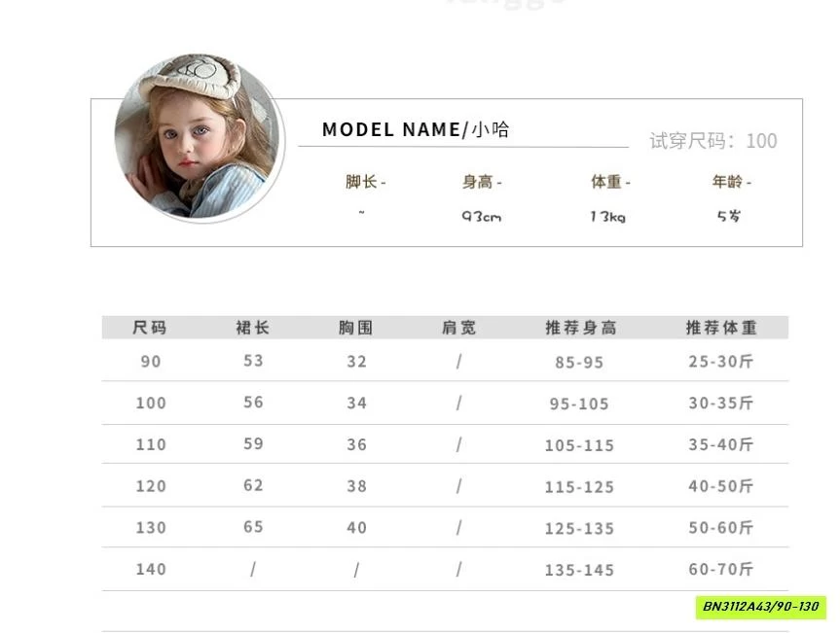Click the 95-105 recommended height cell
The image size is (840, 633).
[x=579, y=404]
